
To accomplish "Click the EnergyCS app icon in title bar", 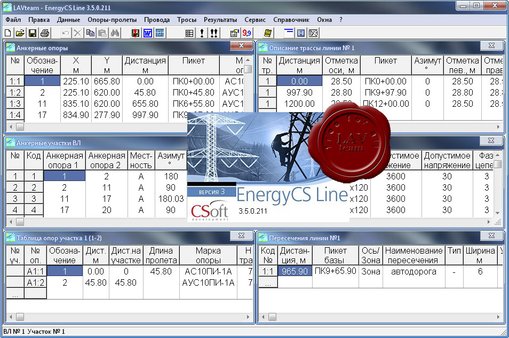I will 7,7.
